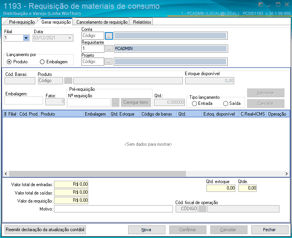Click the Qtd. column header in grid
Image resolution: width=292 pixels, height=238 pixels.
click(189, 114)
